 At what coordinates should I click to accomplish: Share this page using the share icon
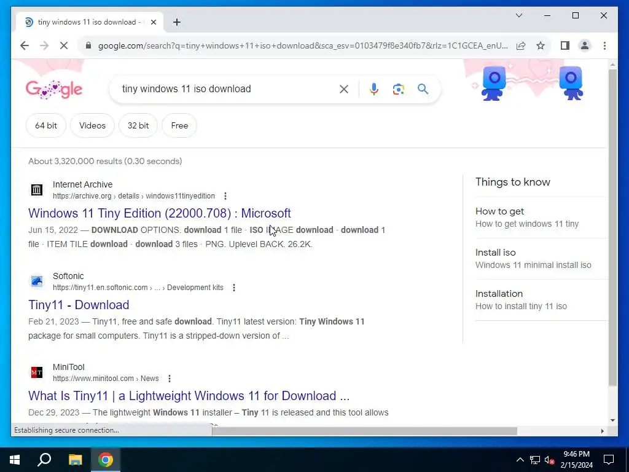[x=521, y=45]
